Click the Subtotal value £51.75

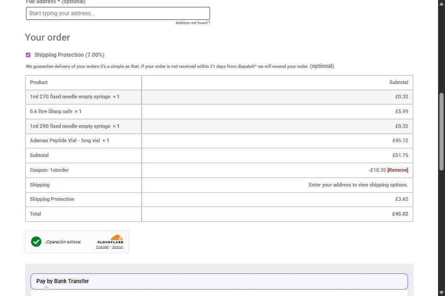tap(400, 155)
